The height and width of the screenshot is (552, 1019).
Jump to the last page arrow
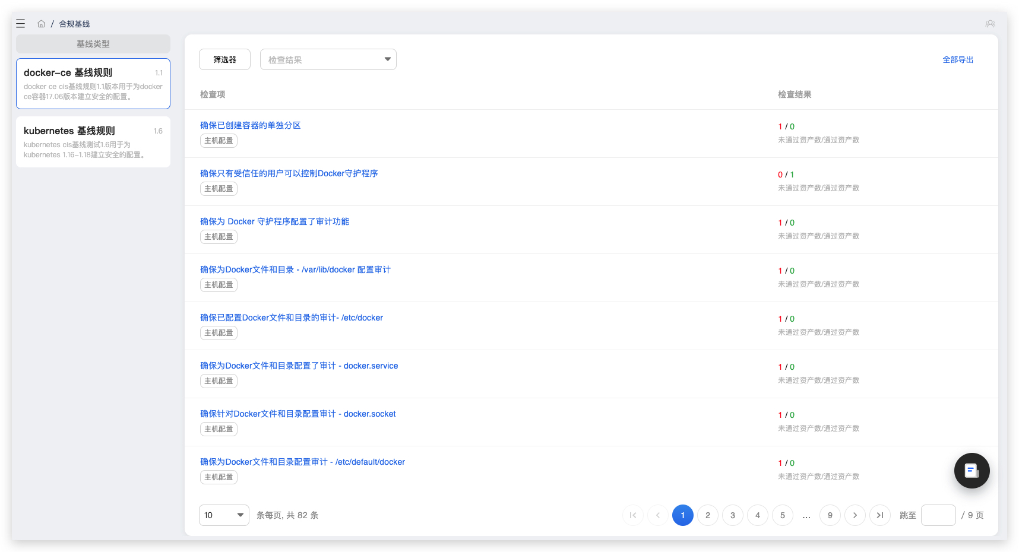tap(880, 515)
